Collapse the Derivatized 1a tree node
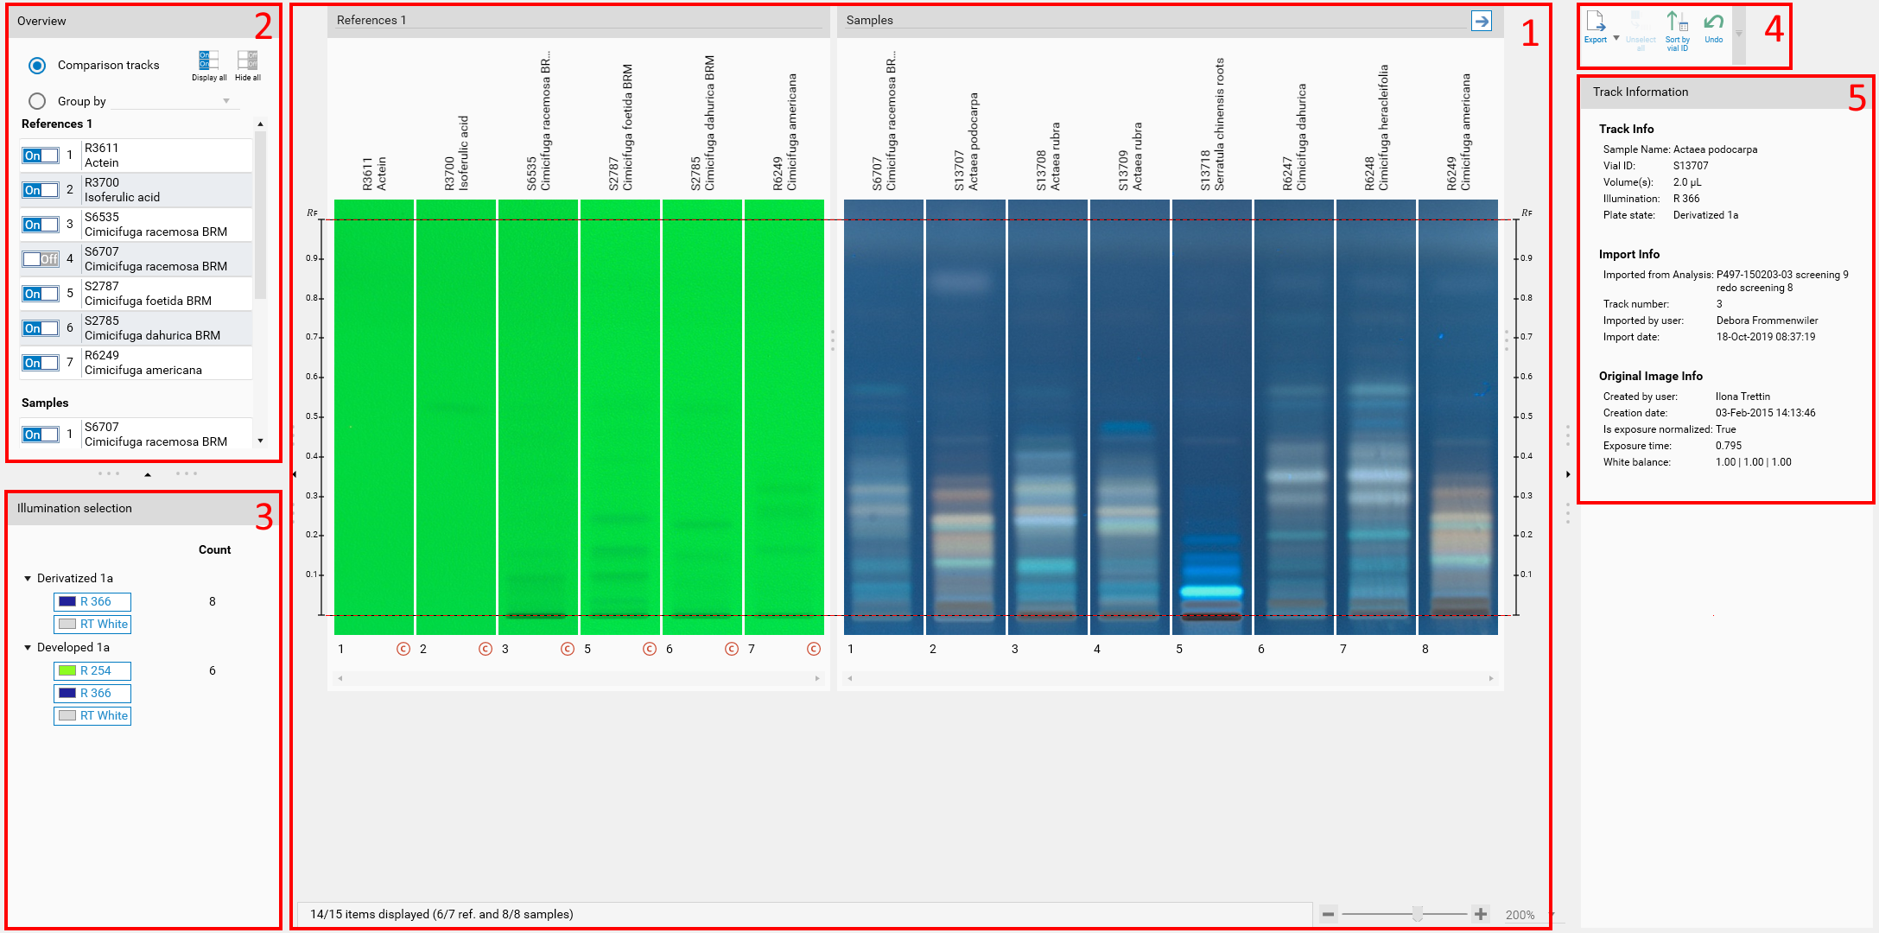1879x933 pixels. click(x=28, y=579)
